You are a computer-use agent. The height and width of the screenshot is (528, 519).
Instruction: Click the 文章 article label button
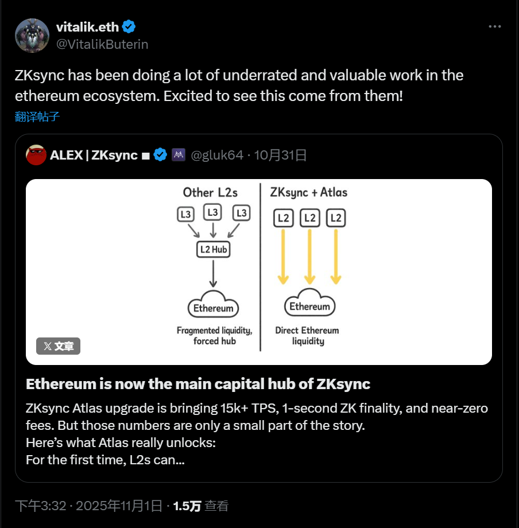57,346
